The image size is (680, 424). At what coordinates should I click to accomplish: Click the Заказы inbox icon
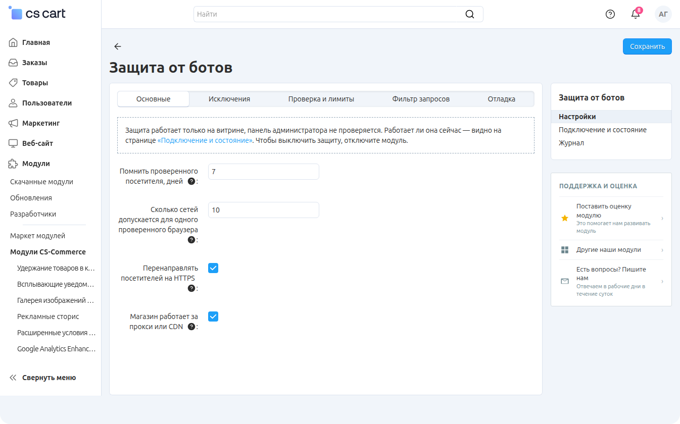coord(14,63)
